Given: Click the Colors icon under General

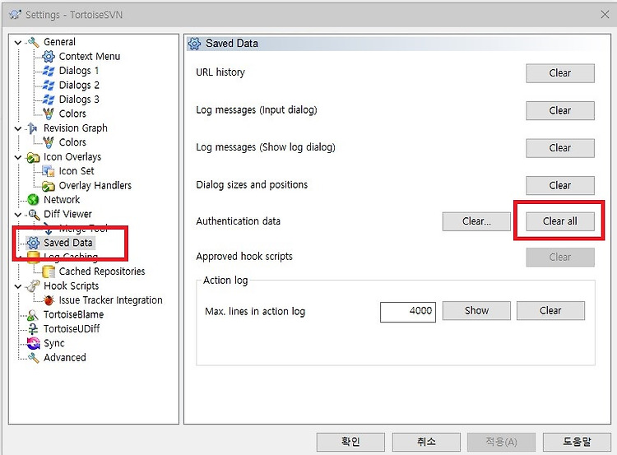Looking at the screenshot, I should (49, 114).
